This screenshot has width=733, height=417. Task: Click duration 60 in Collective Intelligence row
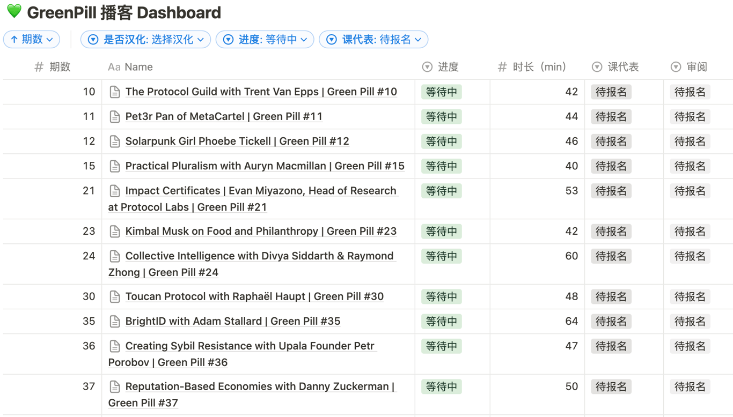571,256
